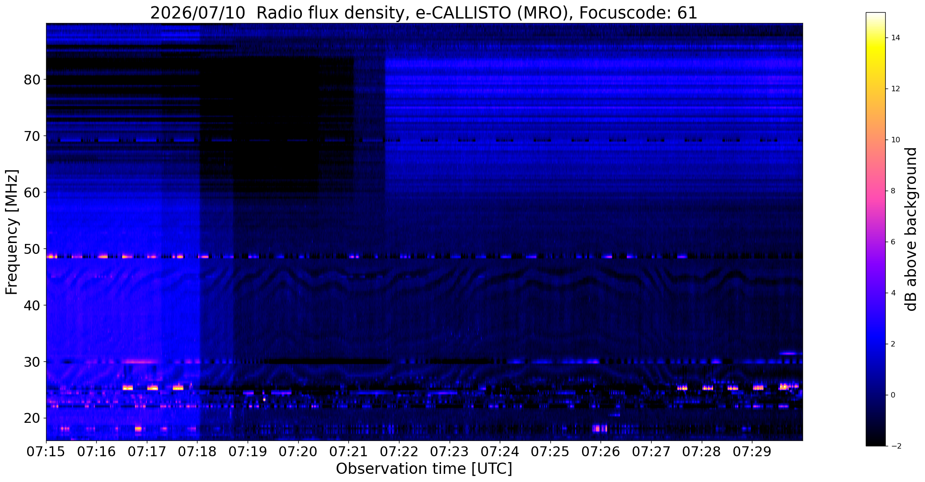
Task: Click the 20 MHz frequency tick label
Action: [32, 419]
